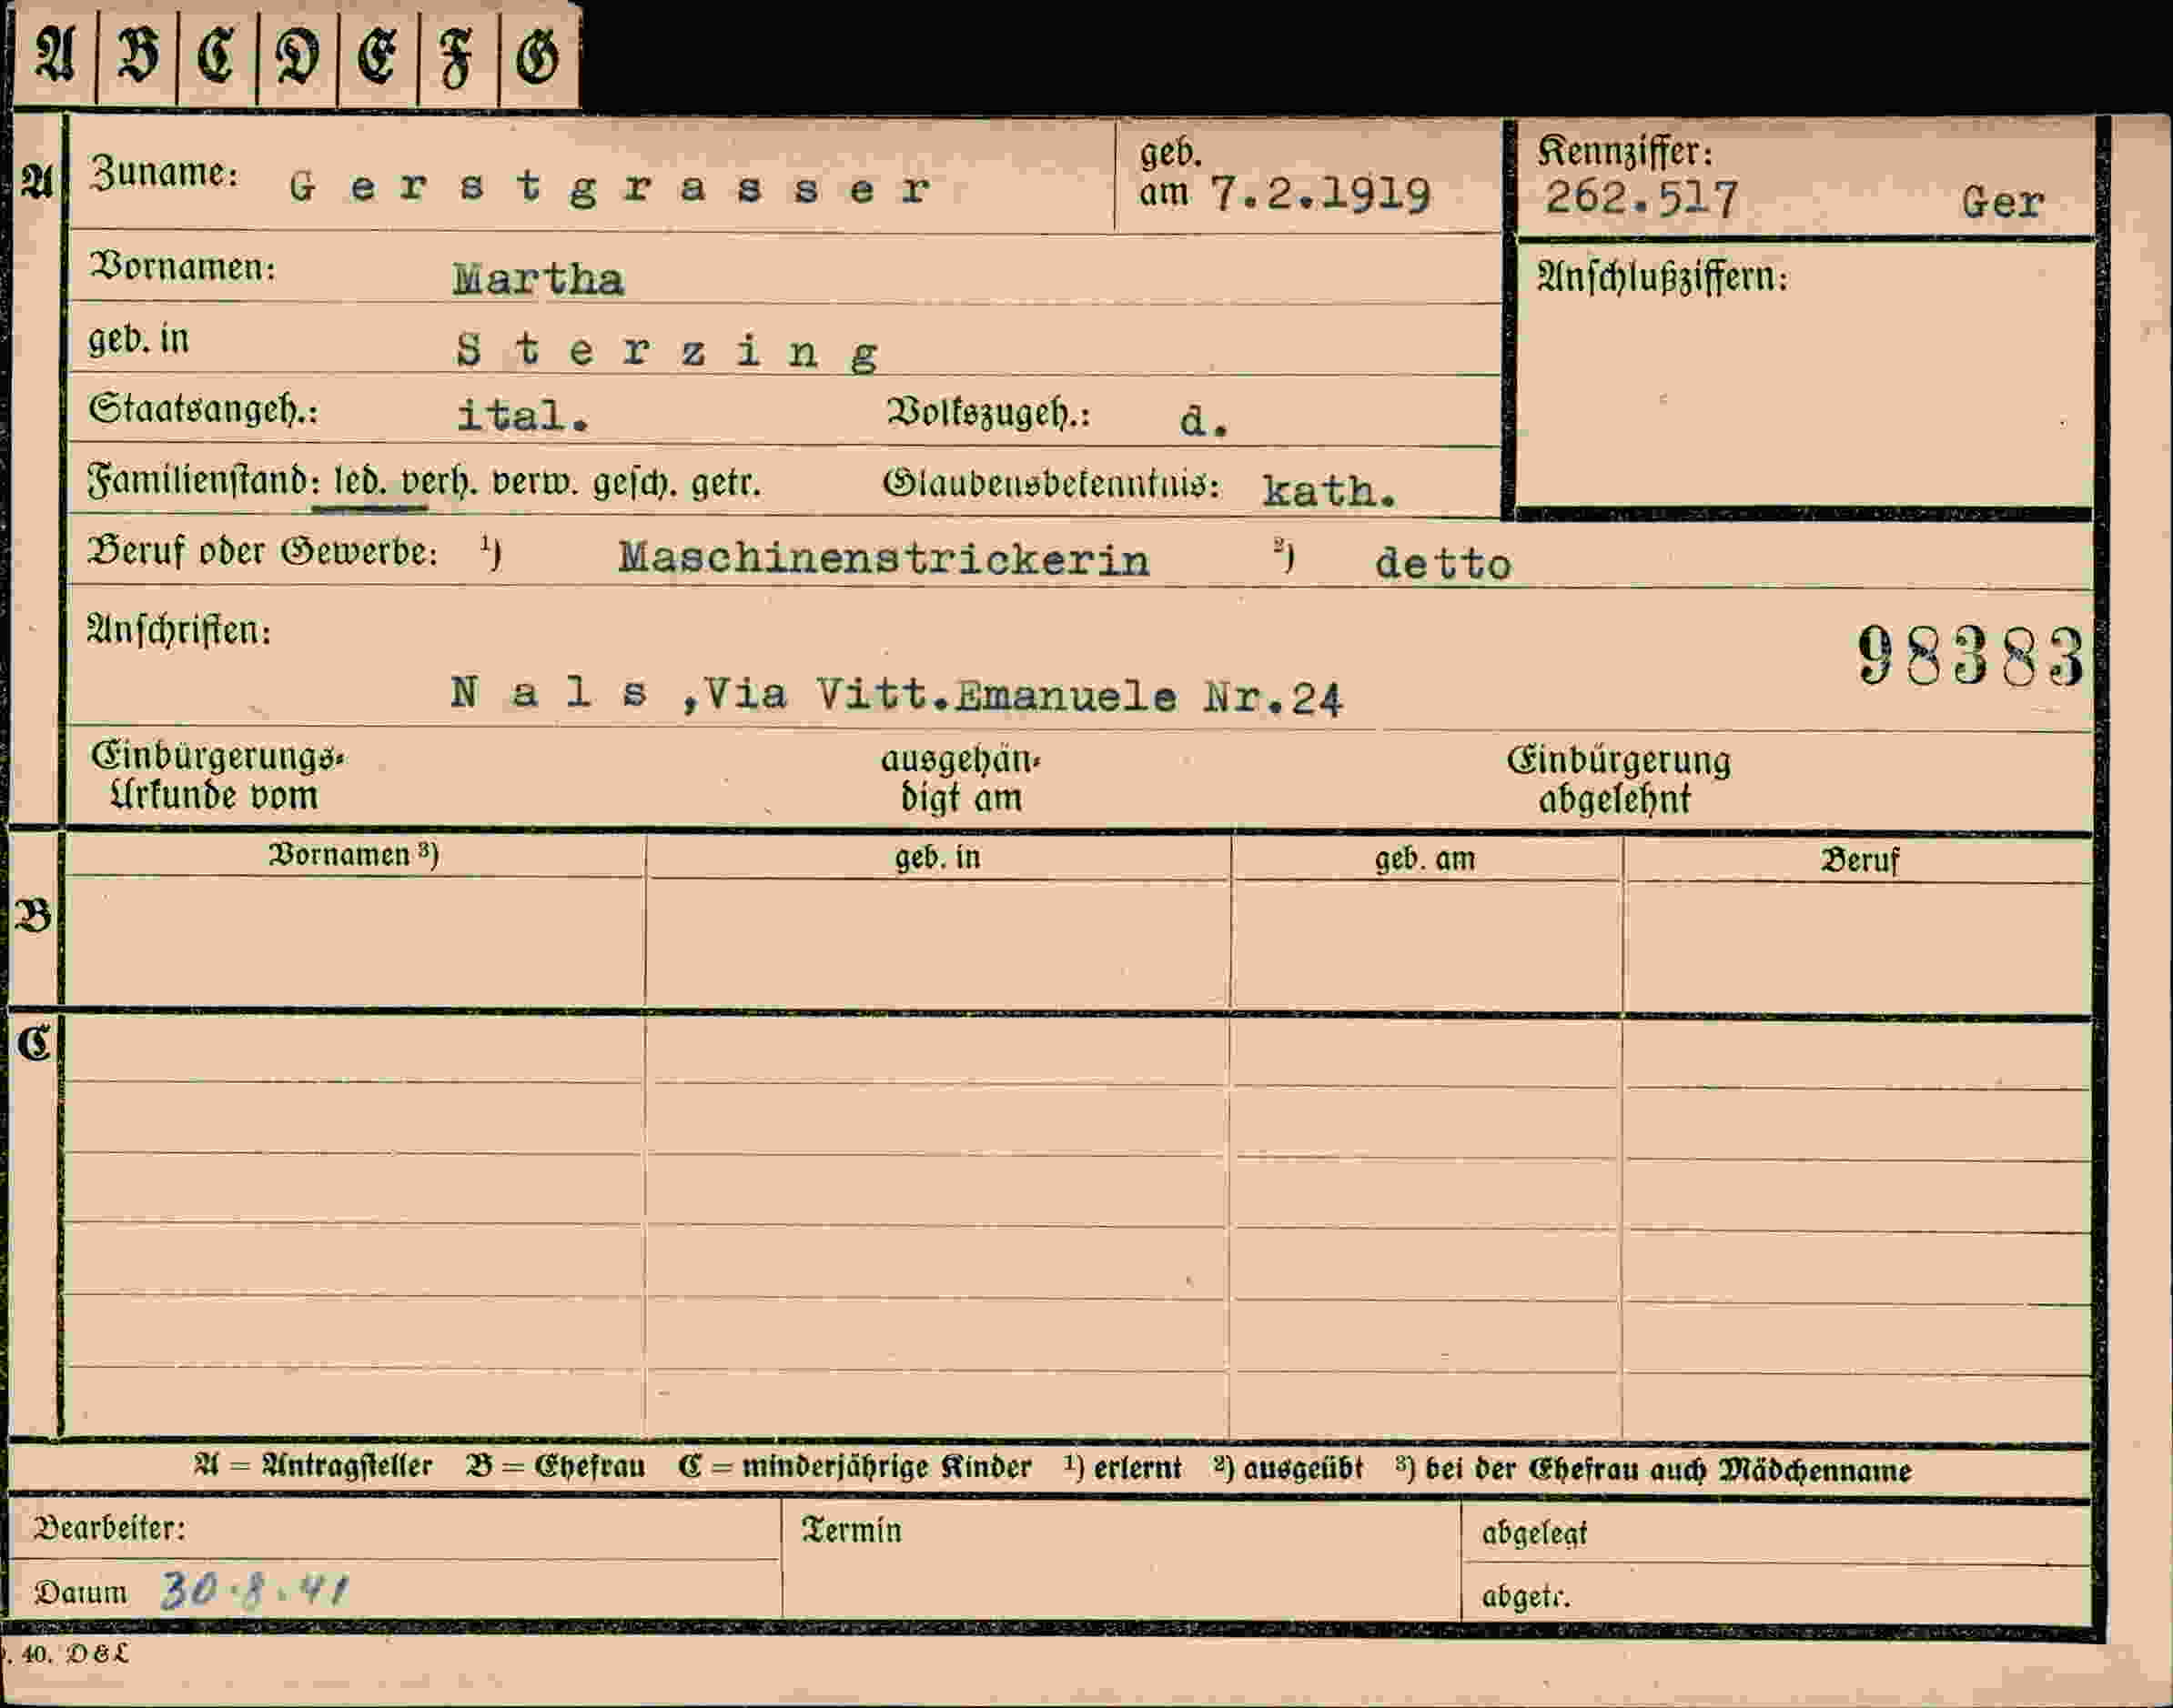Click the 'abgetr.' label
Screen dimensions: 2173x1708
point(1526,1597)
